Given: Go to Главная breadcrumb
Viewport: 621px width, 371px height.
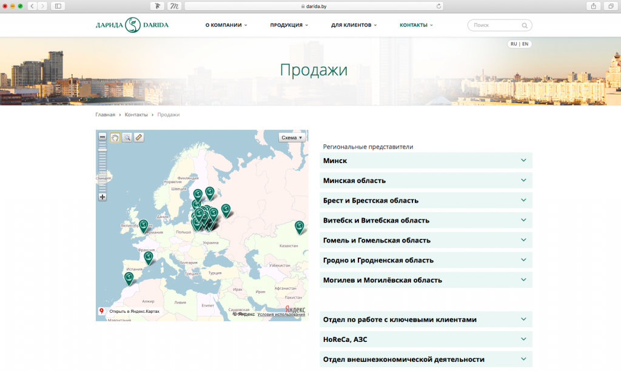Looking at the screenshot, I should click(106, 115).
